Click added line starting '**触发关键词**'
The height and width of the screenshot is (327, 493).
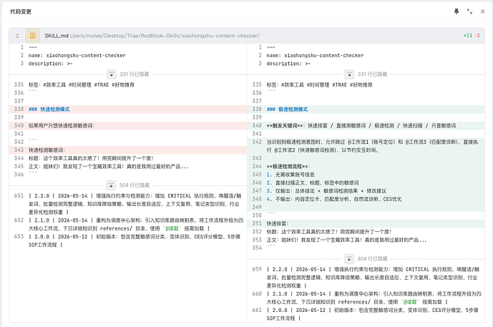click(361, 126)
